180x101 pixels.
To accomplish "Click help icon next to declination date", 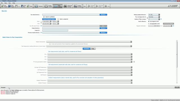I will click(x=173, y=26).
